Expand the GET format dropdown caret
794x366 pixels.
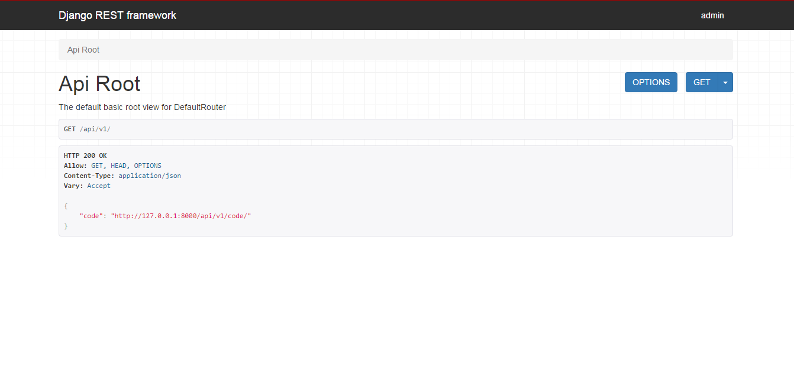(x=725, y=82)
